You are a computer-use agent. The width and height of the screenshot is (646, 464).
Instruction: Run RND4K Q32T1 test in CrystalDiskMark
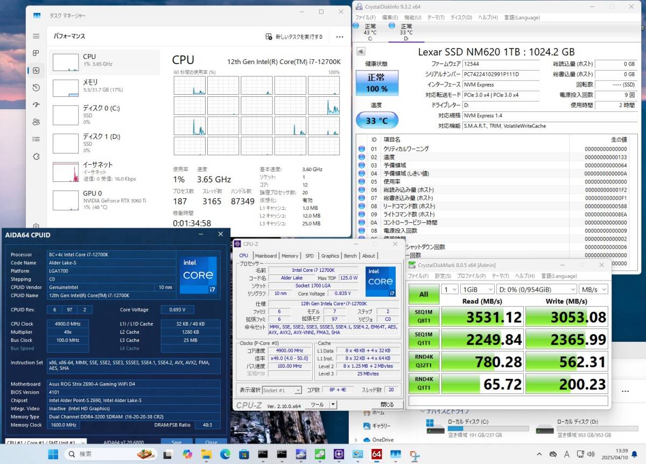point(424,361)
